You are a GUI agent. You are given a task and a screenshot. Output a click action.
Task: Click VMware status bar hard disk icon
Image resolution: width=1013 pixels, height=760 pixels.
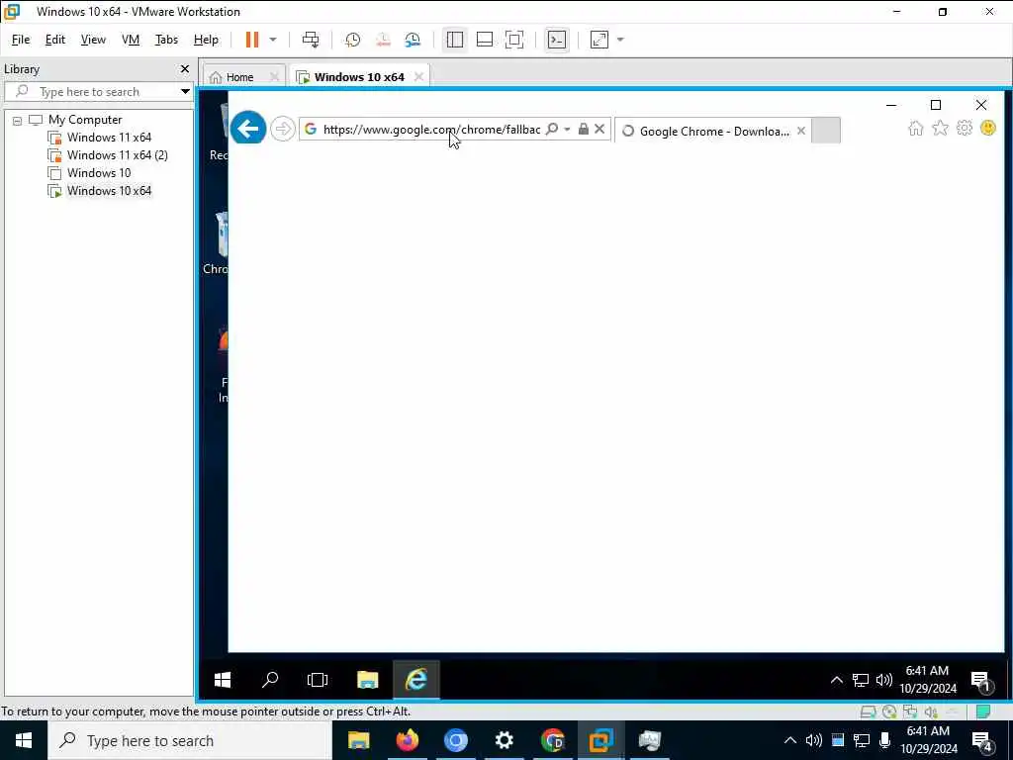tap(868, 712)
